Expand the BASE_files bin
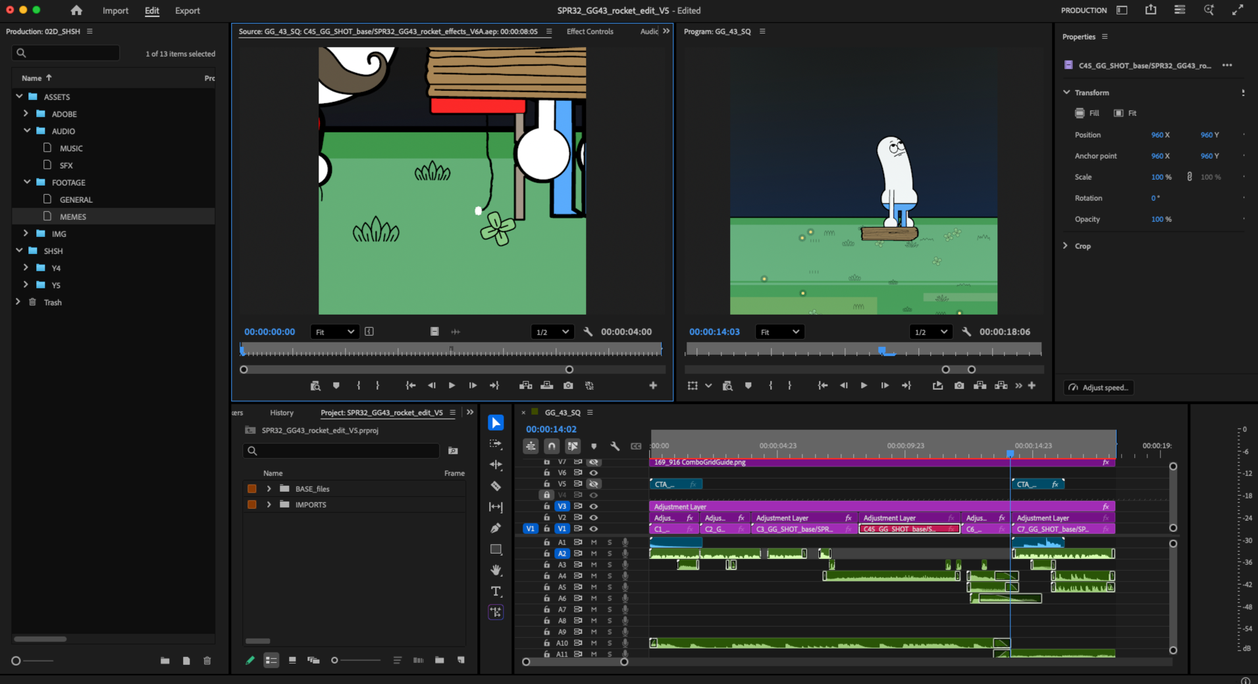Image resolution: width=1258 pixels, height=684 pixels. point(269,488)
